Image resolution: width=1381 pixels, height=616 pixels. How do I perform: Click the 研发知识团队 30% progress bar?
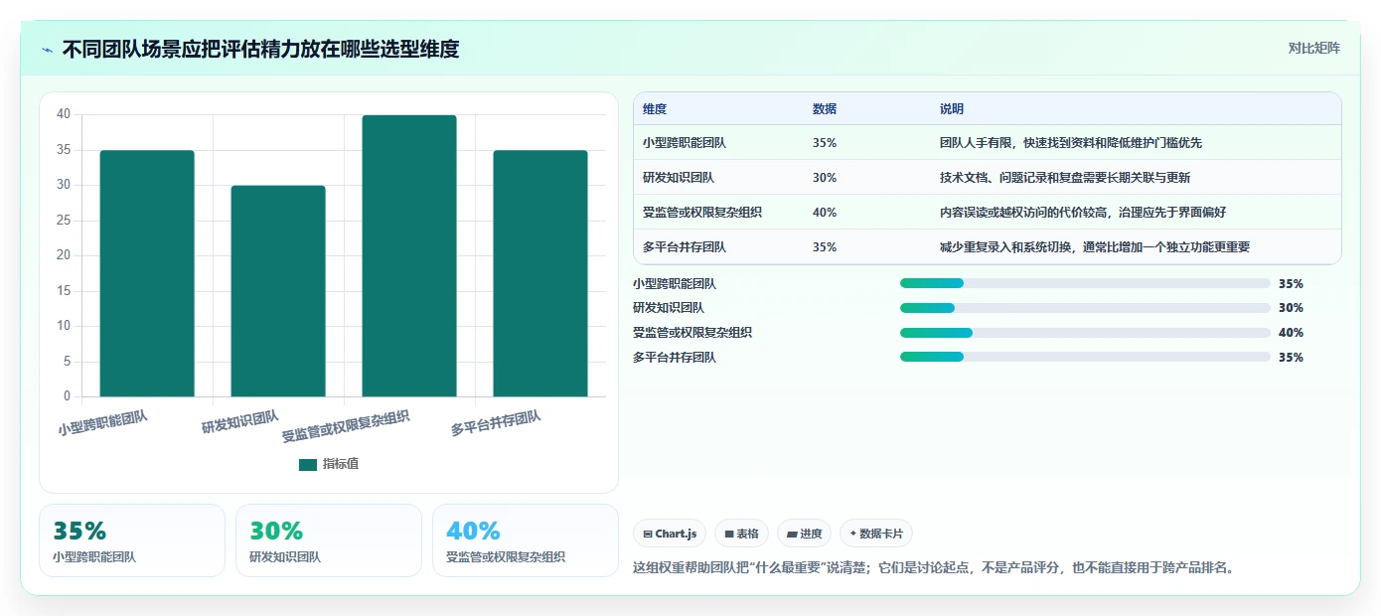click(x=1085, y=308)
